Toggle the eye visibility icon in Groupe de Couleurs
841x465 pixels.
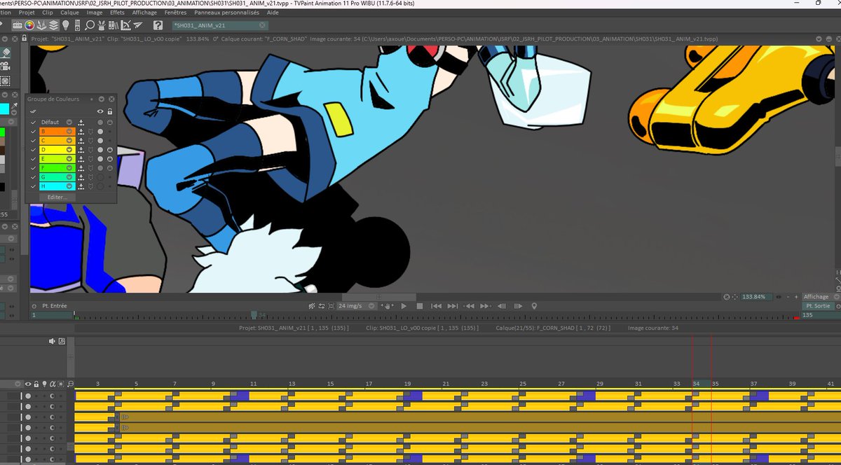click(100, 111)
